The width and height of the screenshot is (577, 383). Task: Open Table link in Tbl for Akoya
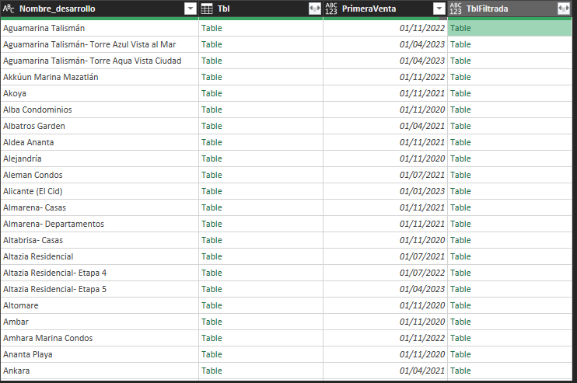coord(212,93)
